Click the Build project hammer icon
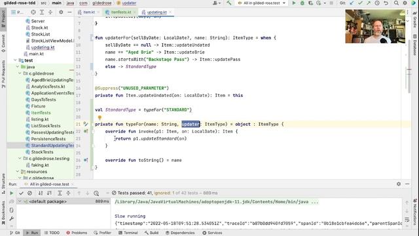 228,3
